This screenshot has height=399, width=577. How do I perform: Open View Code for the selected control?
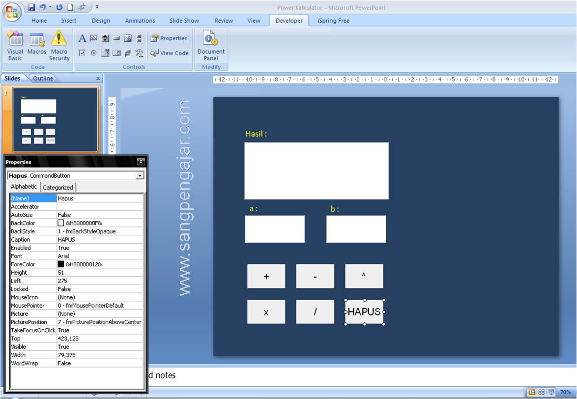click(x=170, y=53)
